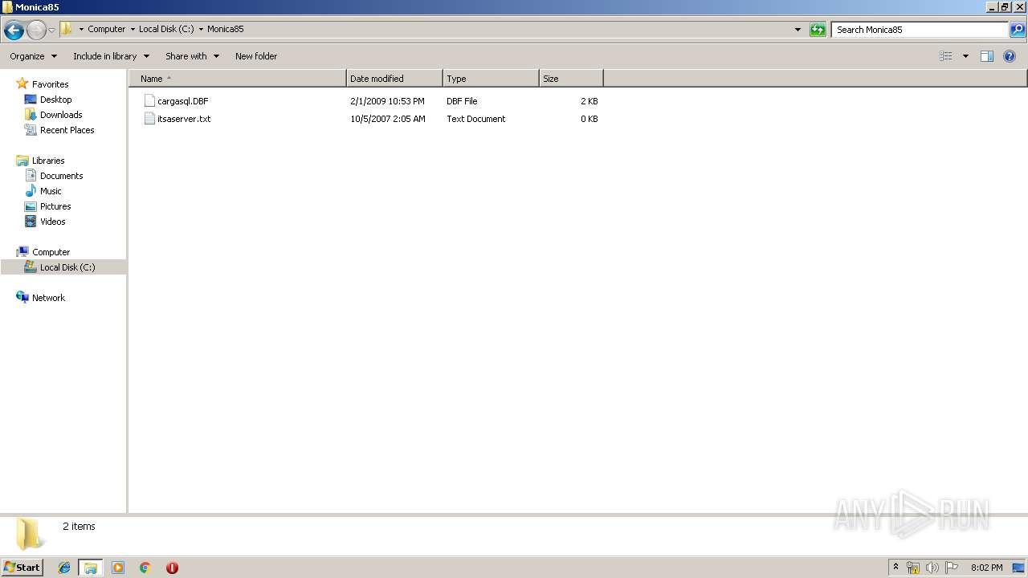Click the Start button
Image resolution: width=1028 pixels, height=578 pixels.
point(22,568)
